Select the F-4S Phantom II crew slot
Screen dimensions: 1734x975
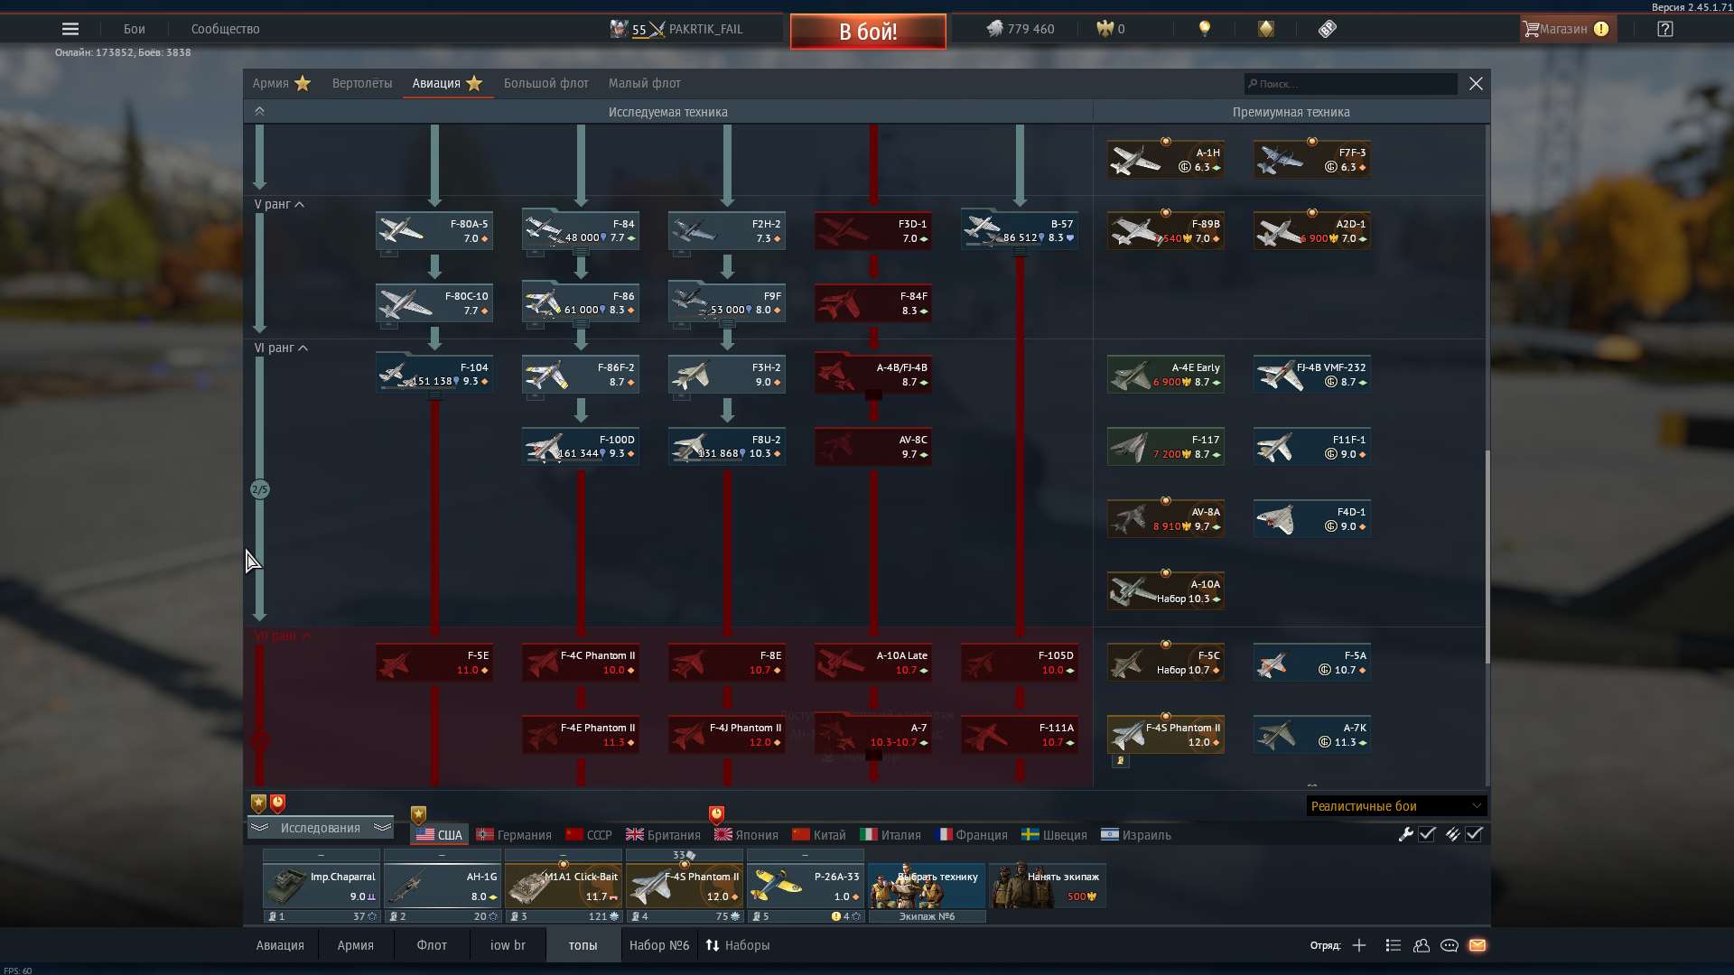684,886
